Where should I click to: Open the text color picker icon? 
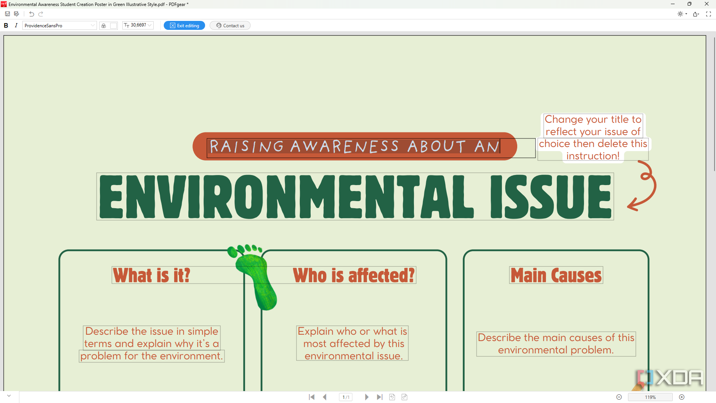[104, 25]
